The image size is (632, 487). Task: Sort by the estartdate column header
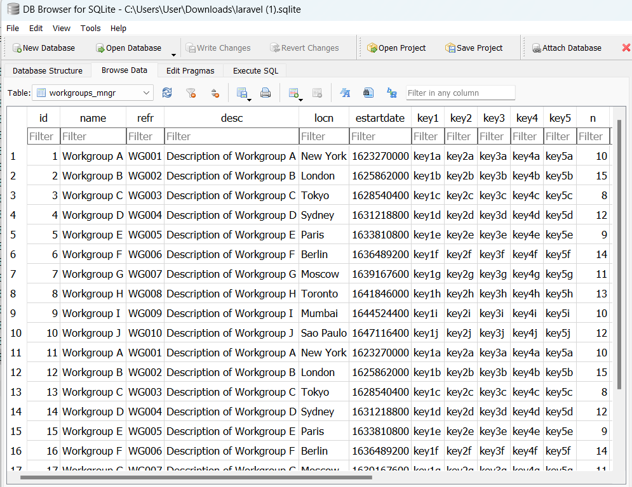tap(380, 118)
